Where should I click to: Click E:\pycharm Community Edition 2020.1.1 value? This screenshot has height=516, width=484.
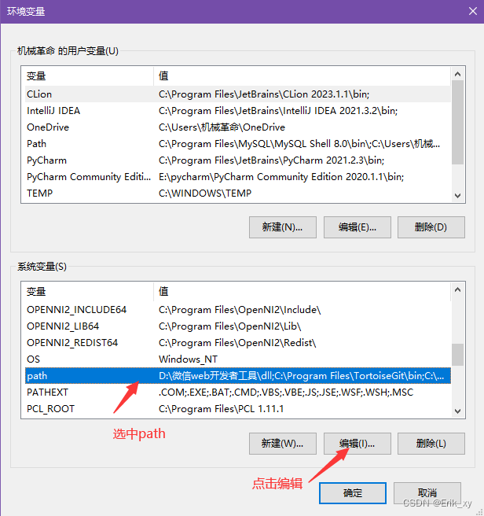click(281, 177)
